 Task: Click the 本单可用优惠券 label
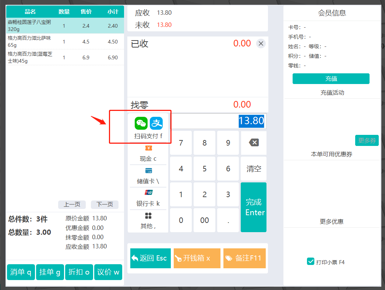(332, 154)
